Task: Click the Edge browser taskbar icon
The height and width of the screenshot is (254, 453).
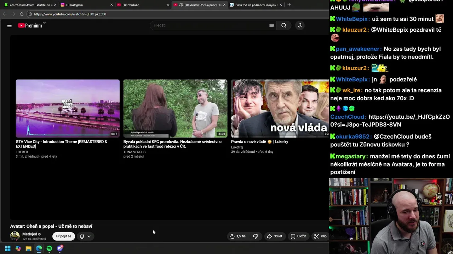Action: click(x=39, y=248)
